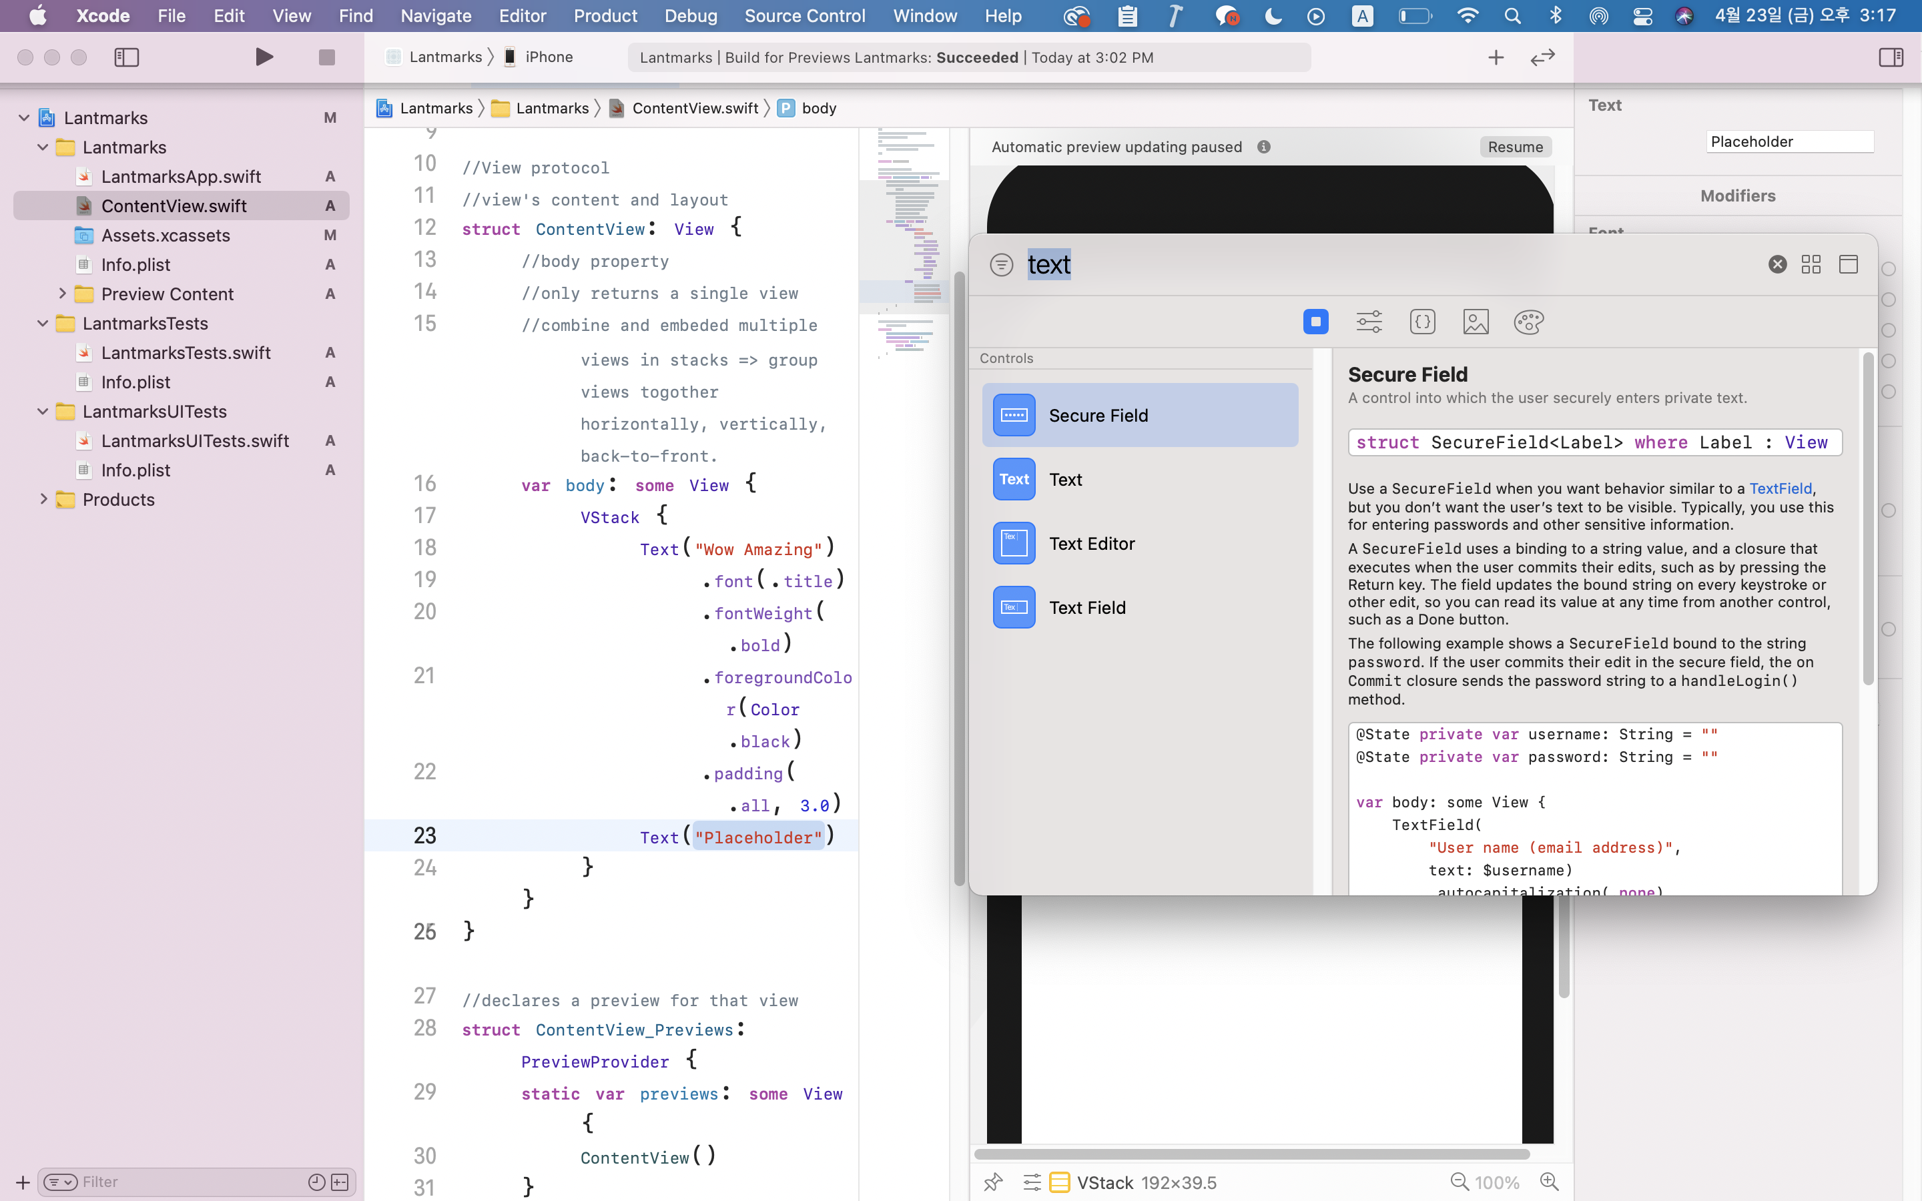
Task: Clear the library search text
Action: (1777, 264)
